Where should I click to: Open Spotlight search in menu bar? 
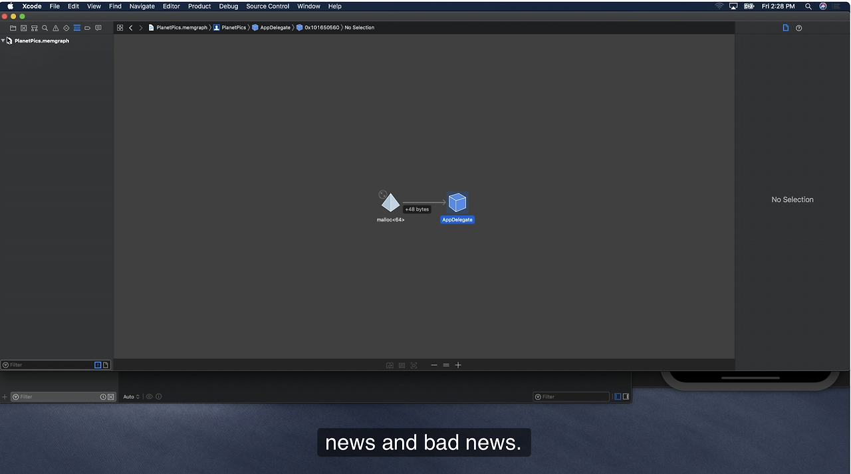click(808, 6)
